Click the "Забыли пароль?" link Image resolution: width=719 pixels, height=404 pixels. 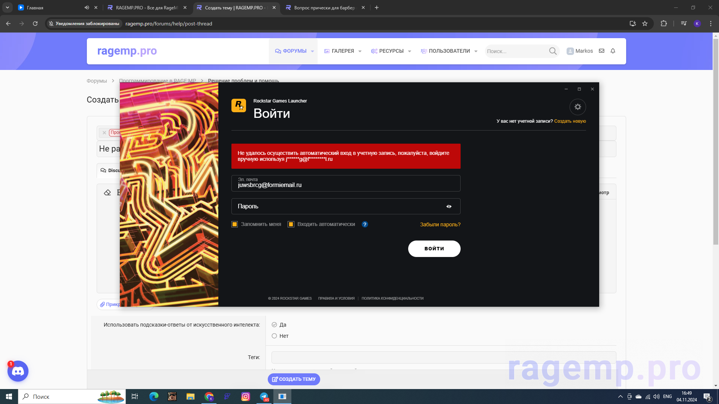[x=440, y=224]
